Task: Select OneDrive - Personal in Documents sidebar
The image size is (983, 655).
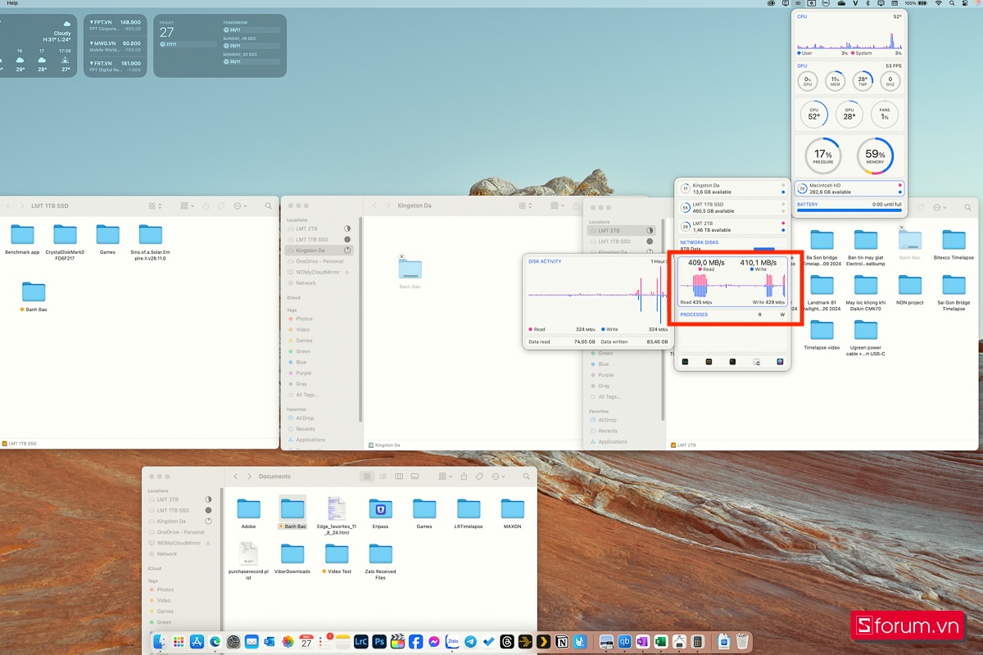Action: 181,532
